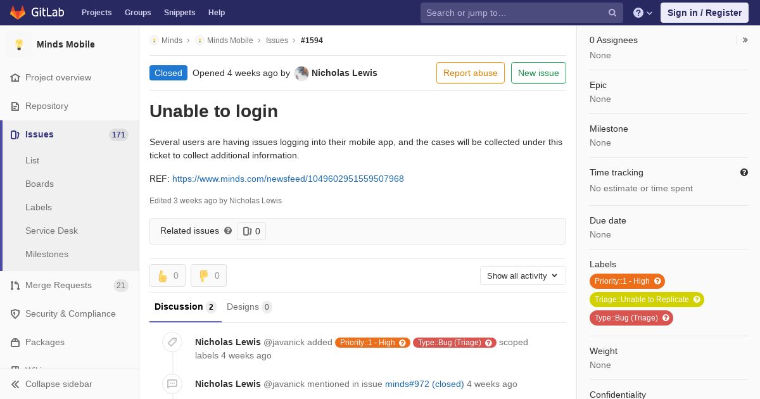Open the Labels sidebar item

(39, 207)
